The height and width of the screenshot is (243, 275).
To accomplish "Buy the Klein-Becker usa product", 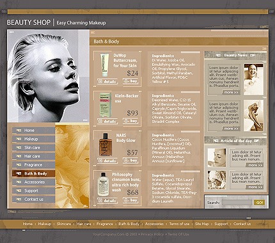I will coord(130,121).
